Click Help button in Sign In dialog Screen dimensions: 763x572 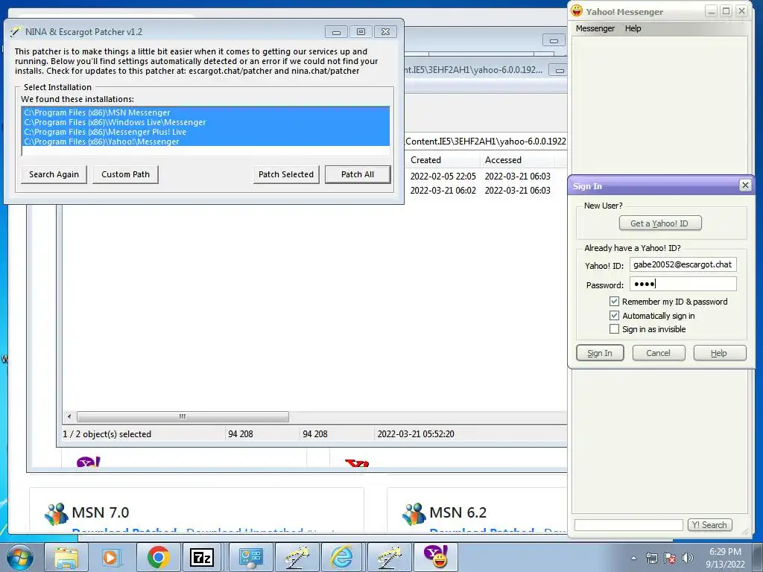tap(719, 353)
